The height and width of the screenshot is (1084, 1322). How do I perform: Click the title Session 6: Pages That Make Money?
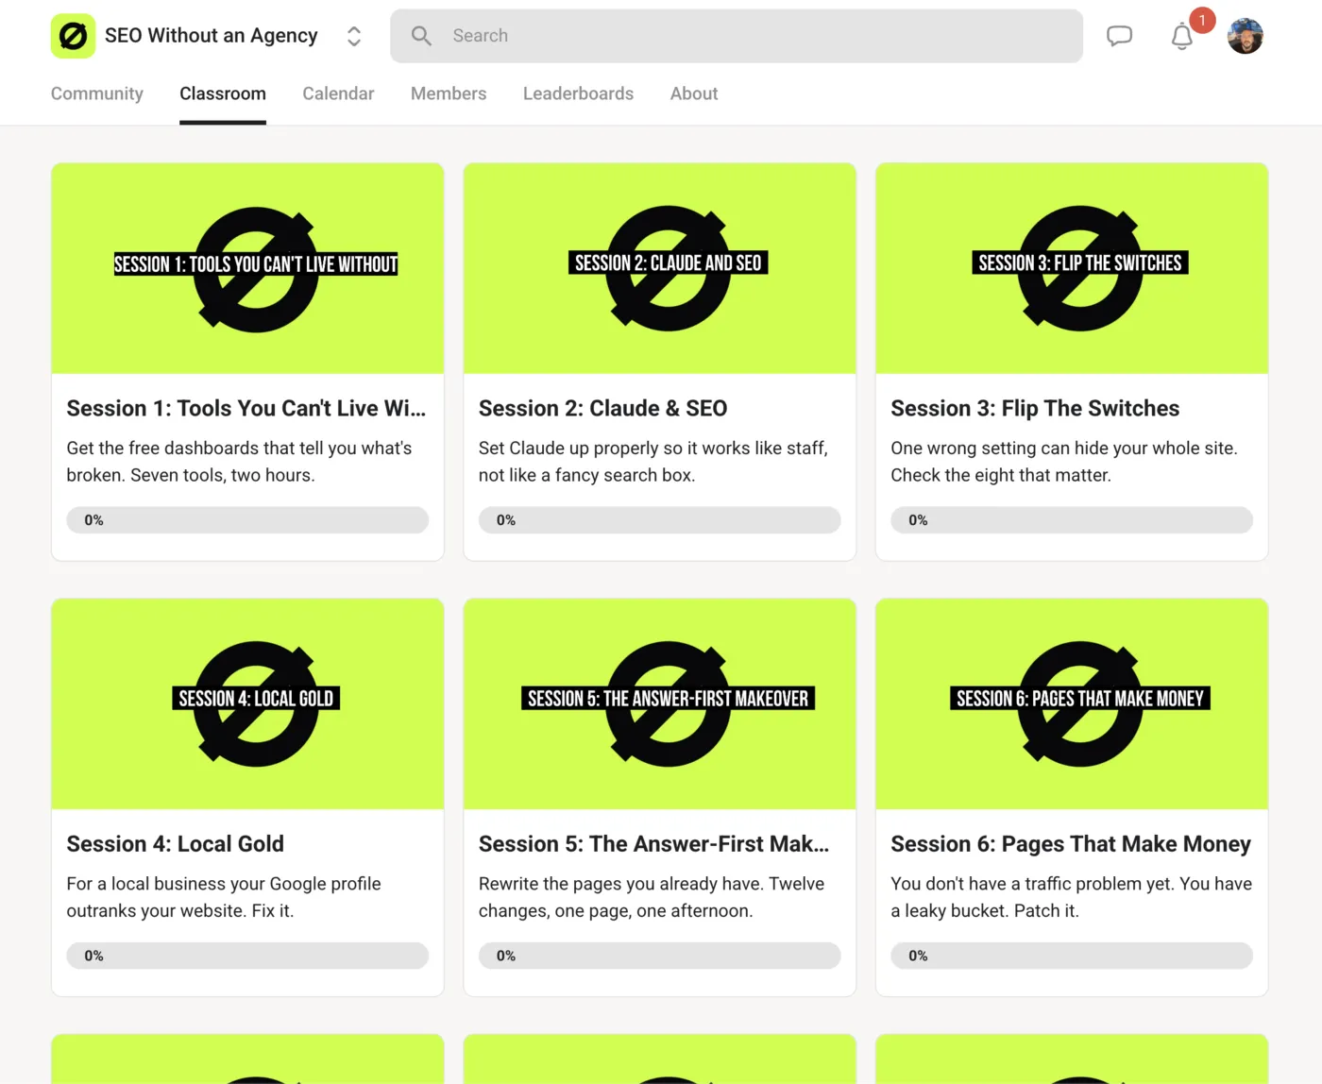pos(1071,843)
